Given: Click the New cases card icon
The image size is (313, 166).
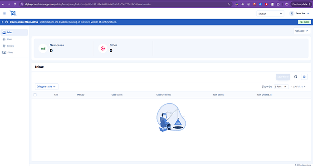Looking at the screenshot, I should click(x=43, y=48).
